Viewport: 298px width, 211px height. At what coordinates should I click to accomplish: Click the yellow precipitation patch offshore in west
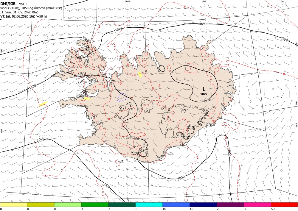pyautogui.click(x=43, y=104)
